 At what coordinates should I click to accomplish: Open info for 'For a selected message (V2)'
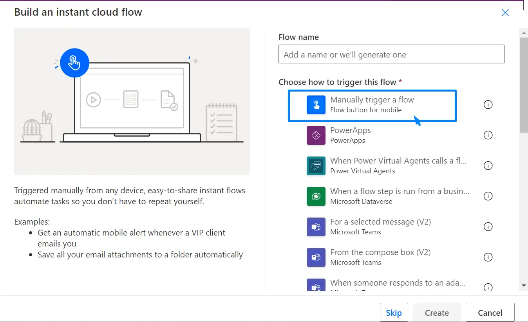coord(488,227)
